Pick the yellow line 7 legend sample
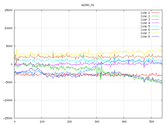Screen dimensions: 167x125 pyautogui.click(x=156, y=33)
